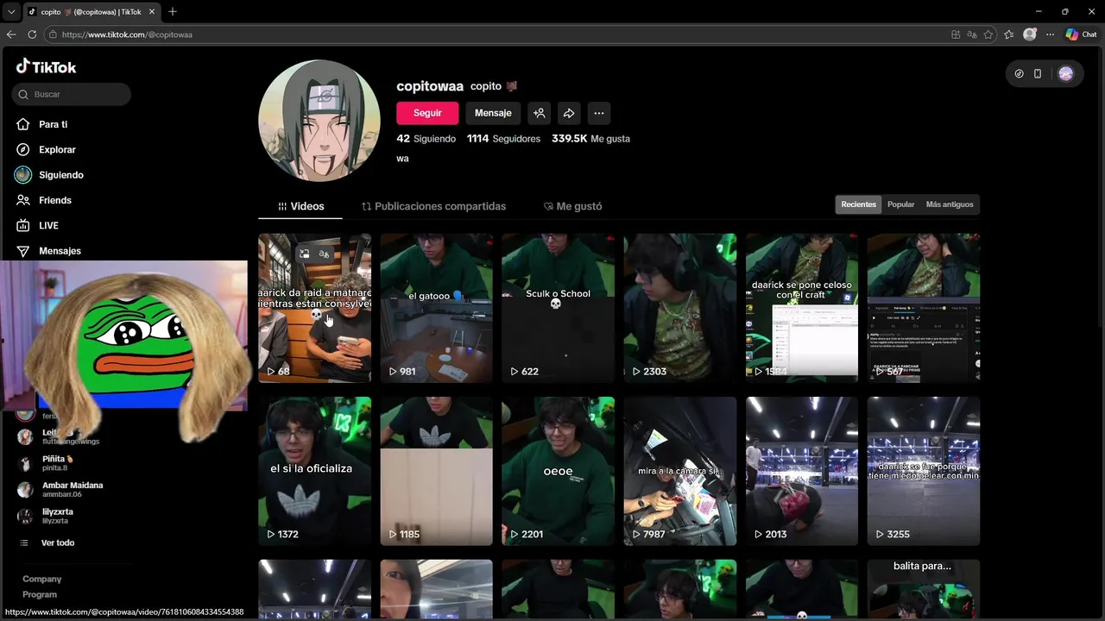Open the Program footer link
Image resolution: width=1105 pixels, height=621 pixels.
pyautogui.click(x=40, y=594)
